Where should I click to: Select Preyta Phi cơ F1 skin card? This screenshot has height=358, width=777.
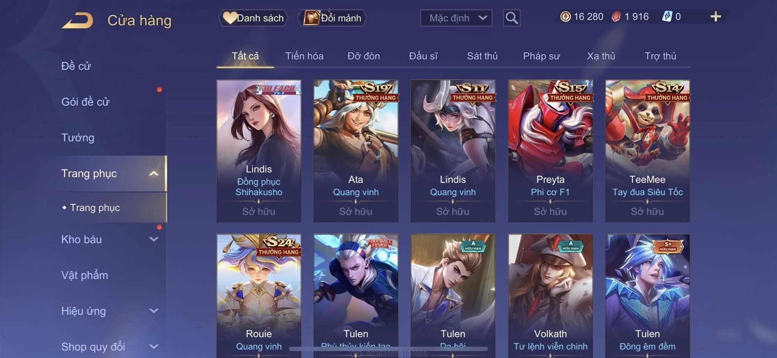tap(550, 151)
